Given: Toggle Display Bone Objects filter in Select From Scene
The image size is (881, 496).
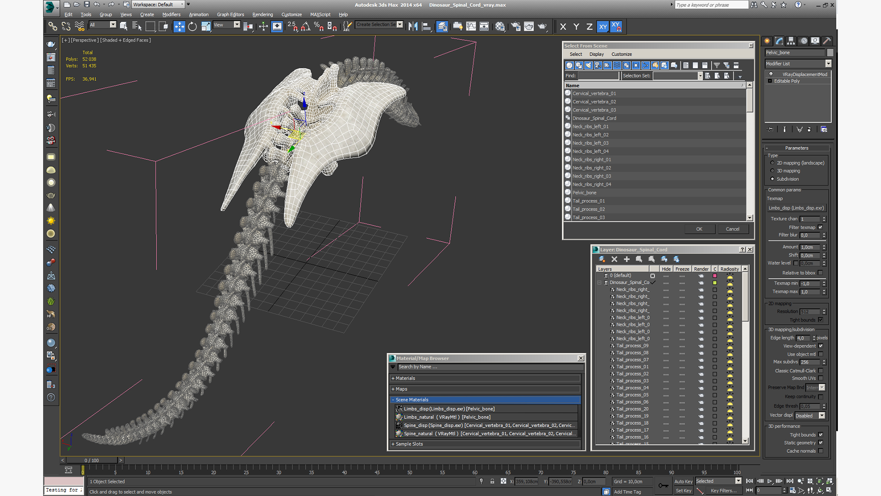Looking at the screenshot, I should (646, 65).
